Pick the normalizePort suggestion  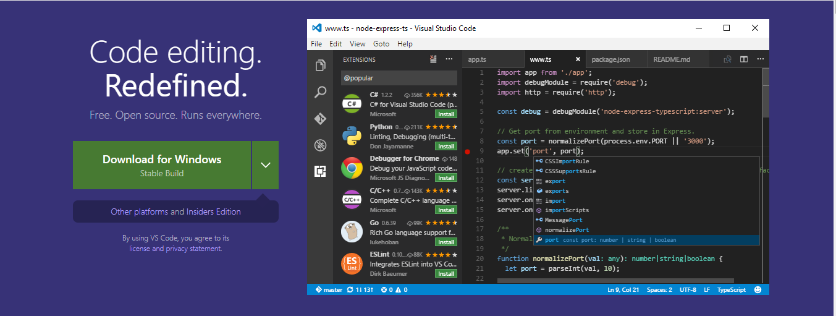646,230
